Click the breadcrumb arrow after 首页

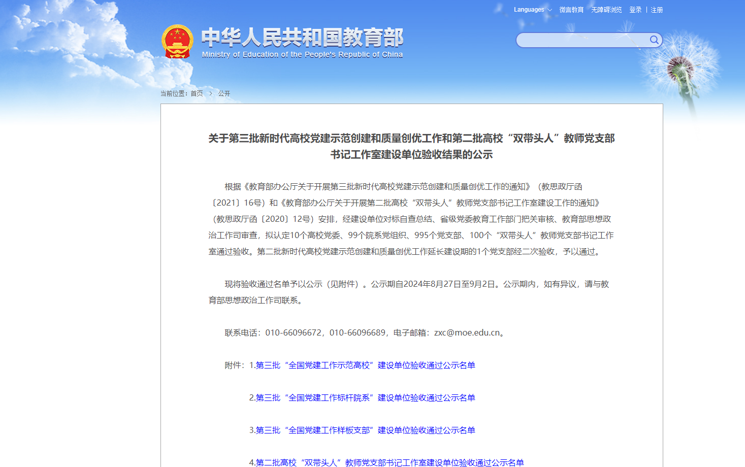click(211, 93)
